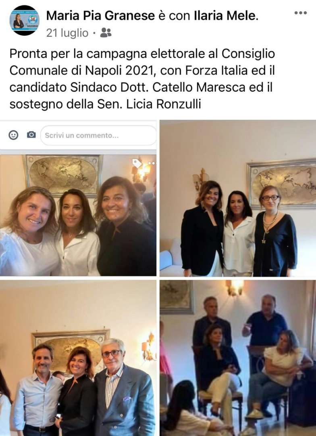The height and width of the screenshot is (436, 316).
Task: Open Maria Pia Granese's round profile picture
Action: [25, 20]
